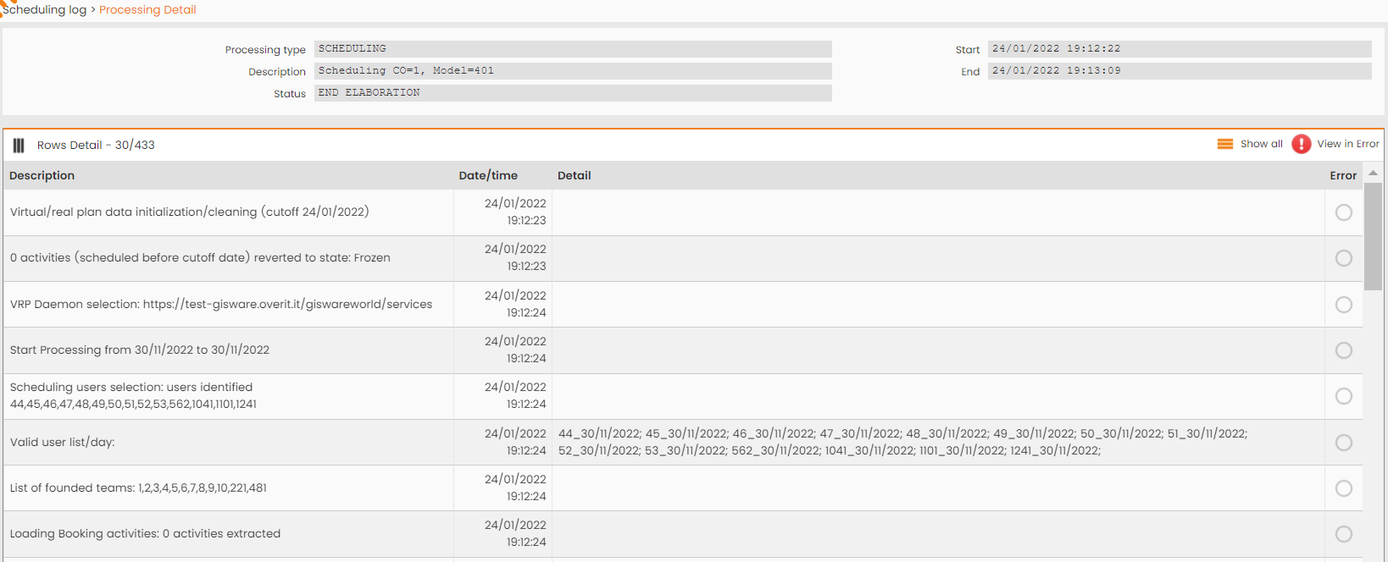This screenshot has height=562, width=1388.
Task: Click the orange Show all list icon
Action: (1225, 144)
